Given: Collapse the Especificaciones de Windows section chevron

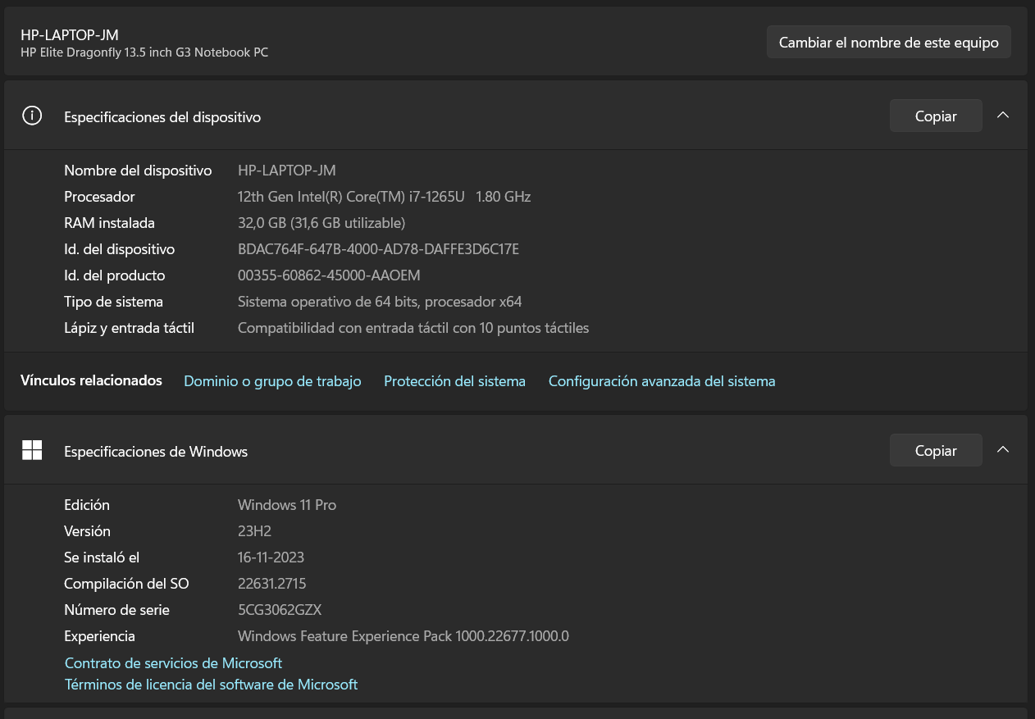Looking at the screenshot, I should click(x=1002, y=450).
